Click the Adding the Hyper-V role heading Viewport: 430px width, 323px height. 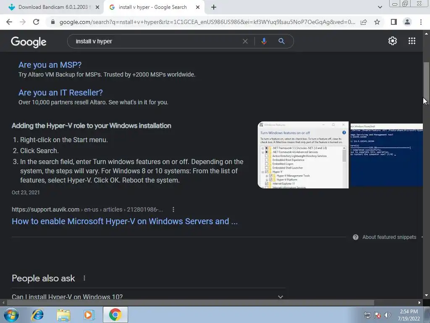coord(92,126)
